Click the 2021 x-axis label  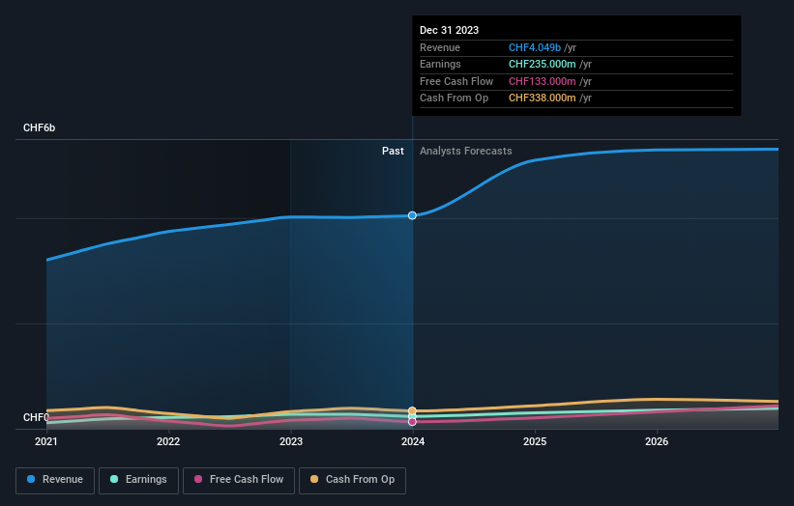pos(46,441)
